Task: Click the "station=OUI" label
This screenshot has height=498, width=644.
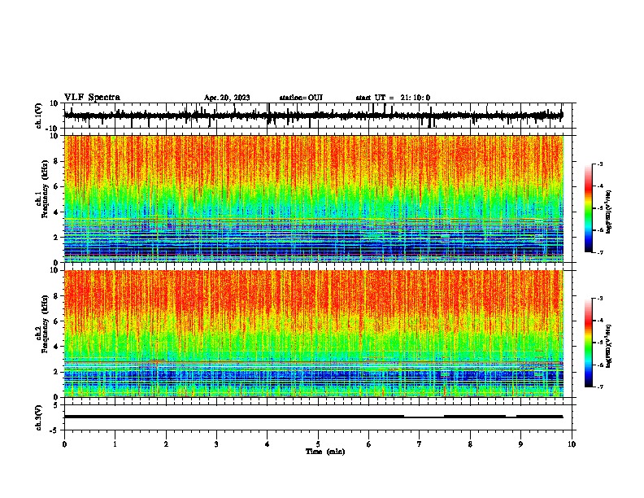Action: coord(301,98)
